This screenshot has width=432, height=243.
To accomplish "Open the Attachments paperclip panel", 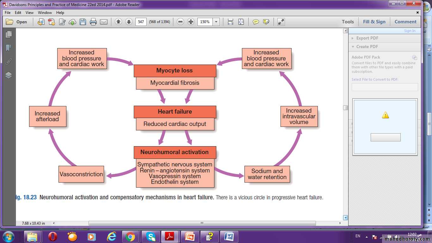I will (9, 61).
